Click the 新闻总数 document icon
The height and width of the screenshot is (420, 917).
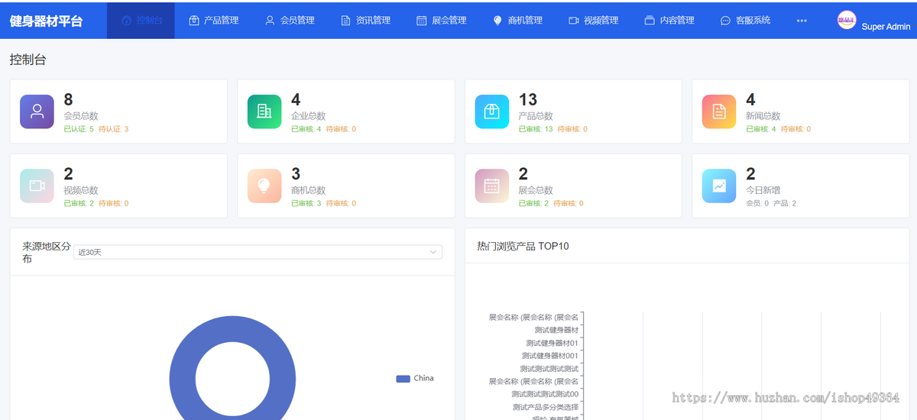click(719, 111)
